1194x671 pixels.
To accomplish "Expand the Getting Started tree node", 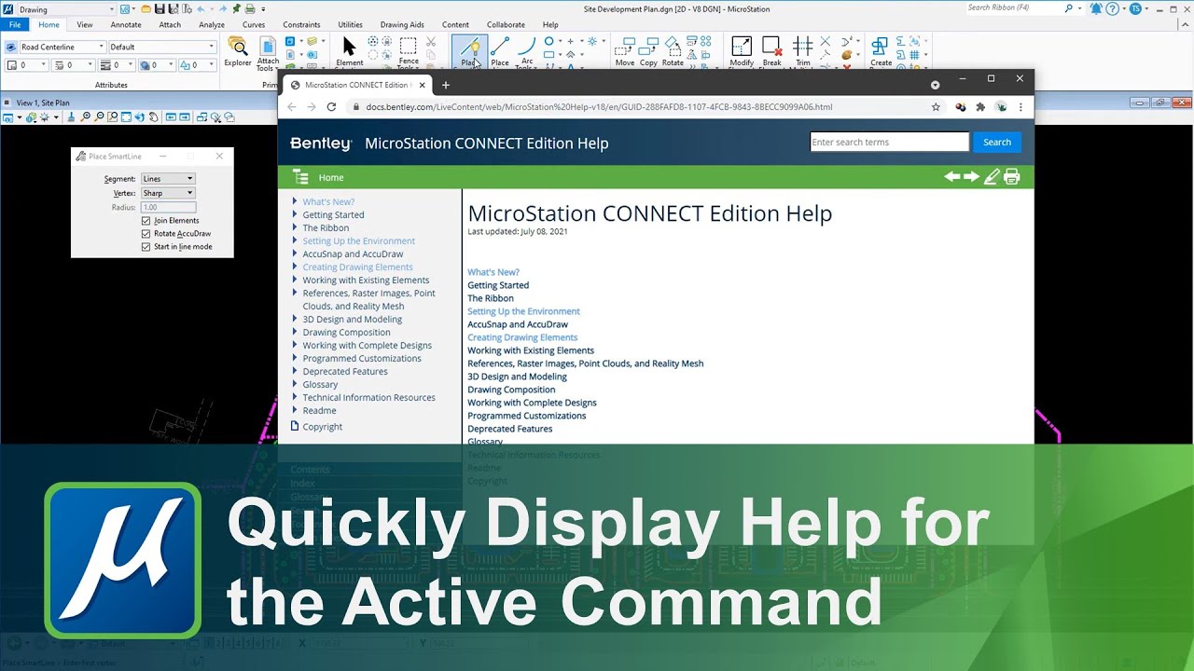I will (295, 214).
